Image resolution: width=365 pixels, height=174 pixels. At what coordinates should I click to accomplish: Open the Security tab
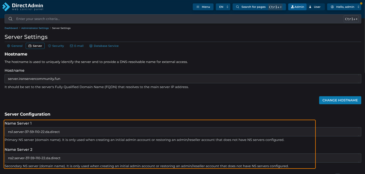(56, 46)
